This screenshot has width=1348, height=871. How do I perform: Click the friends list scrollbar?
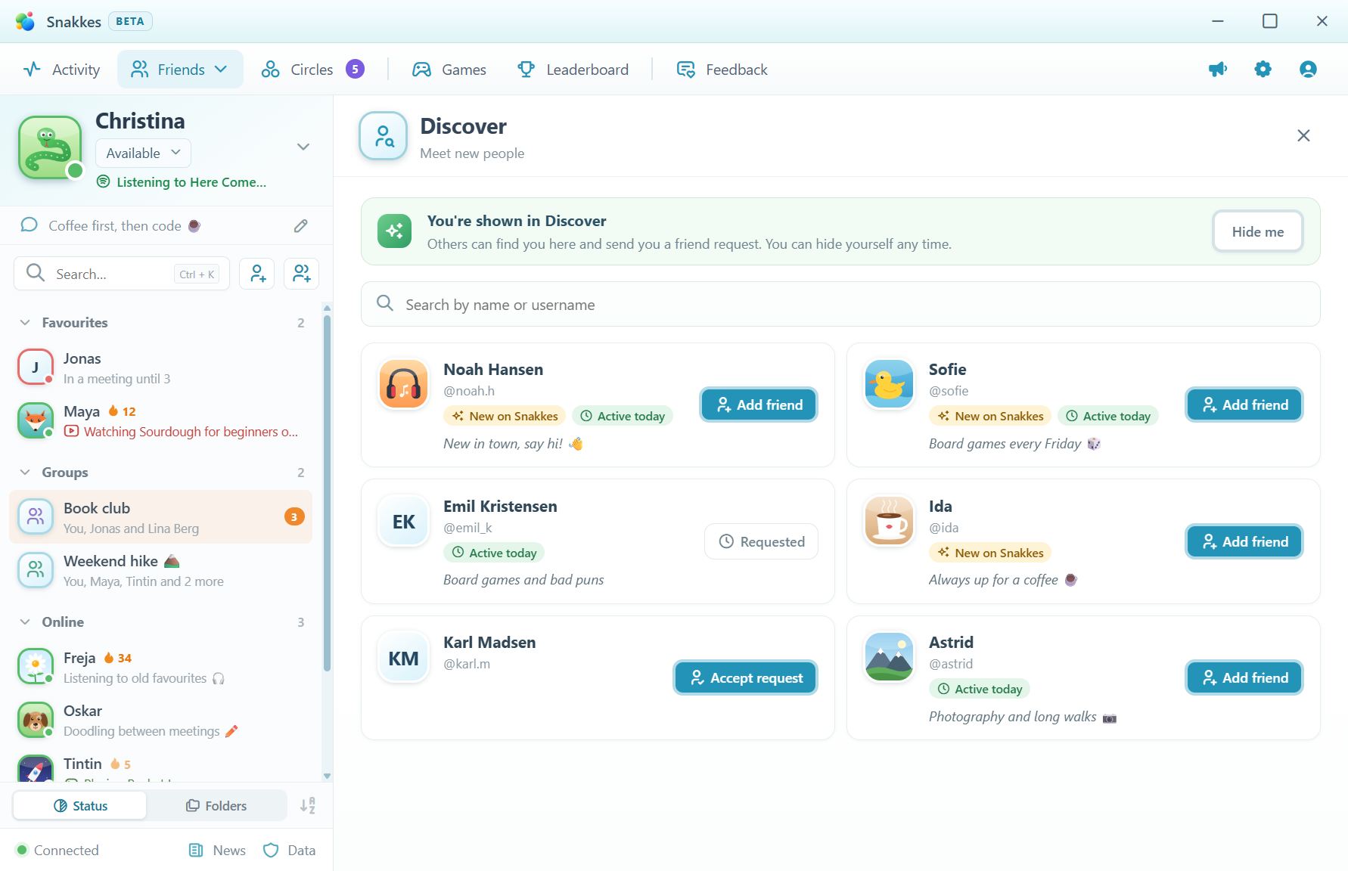327,491
